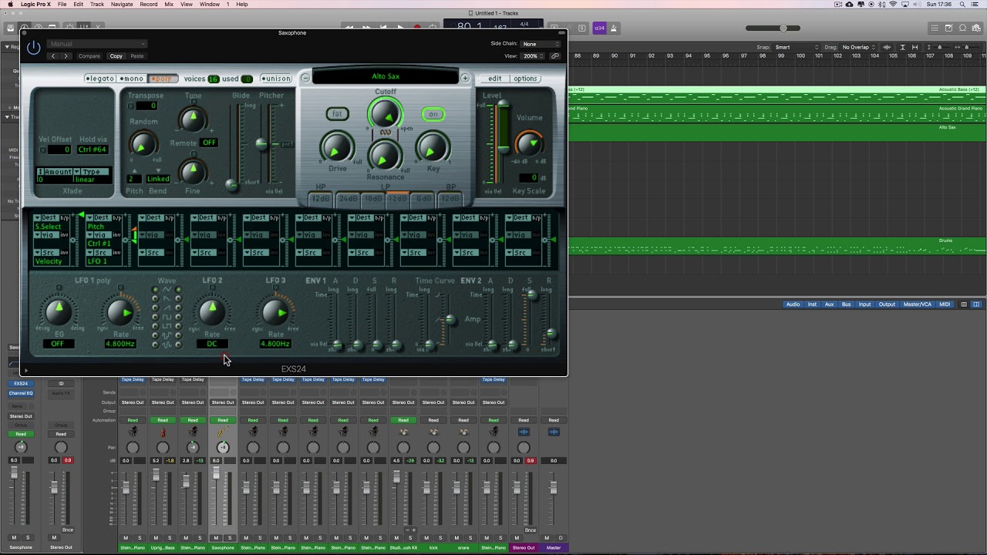Open the Drag No Overlap dropdown
Viewport: 987px width, 555px height.
pos(859,47)
